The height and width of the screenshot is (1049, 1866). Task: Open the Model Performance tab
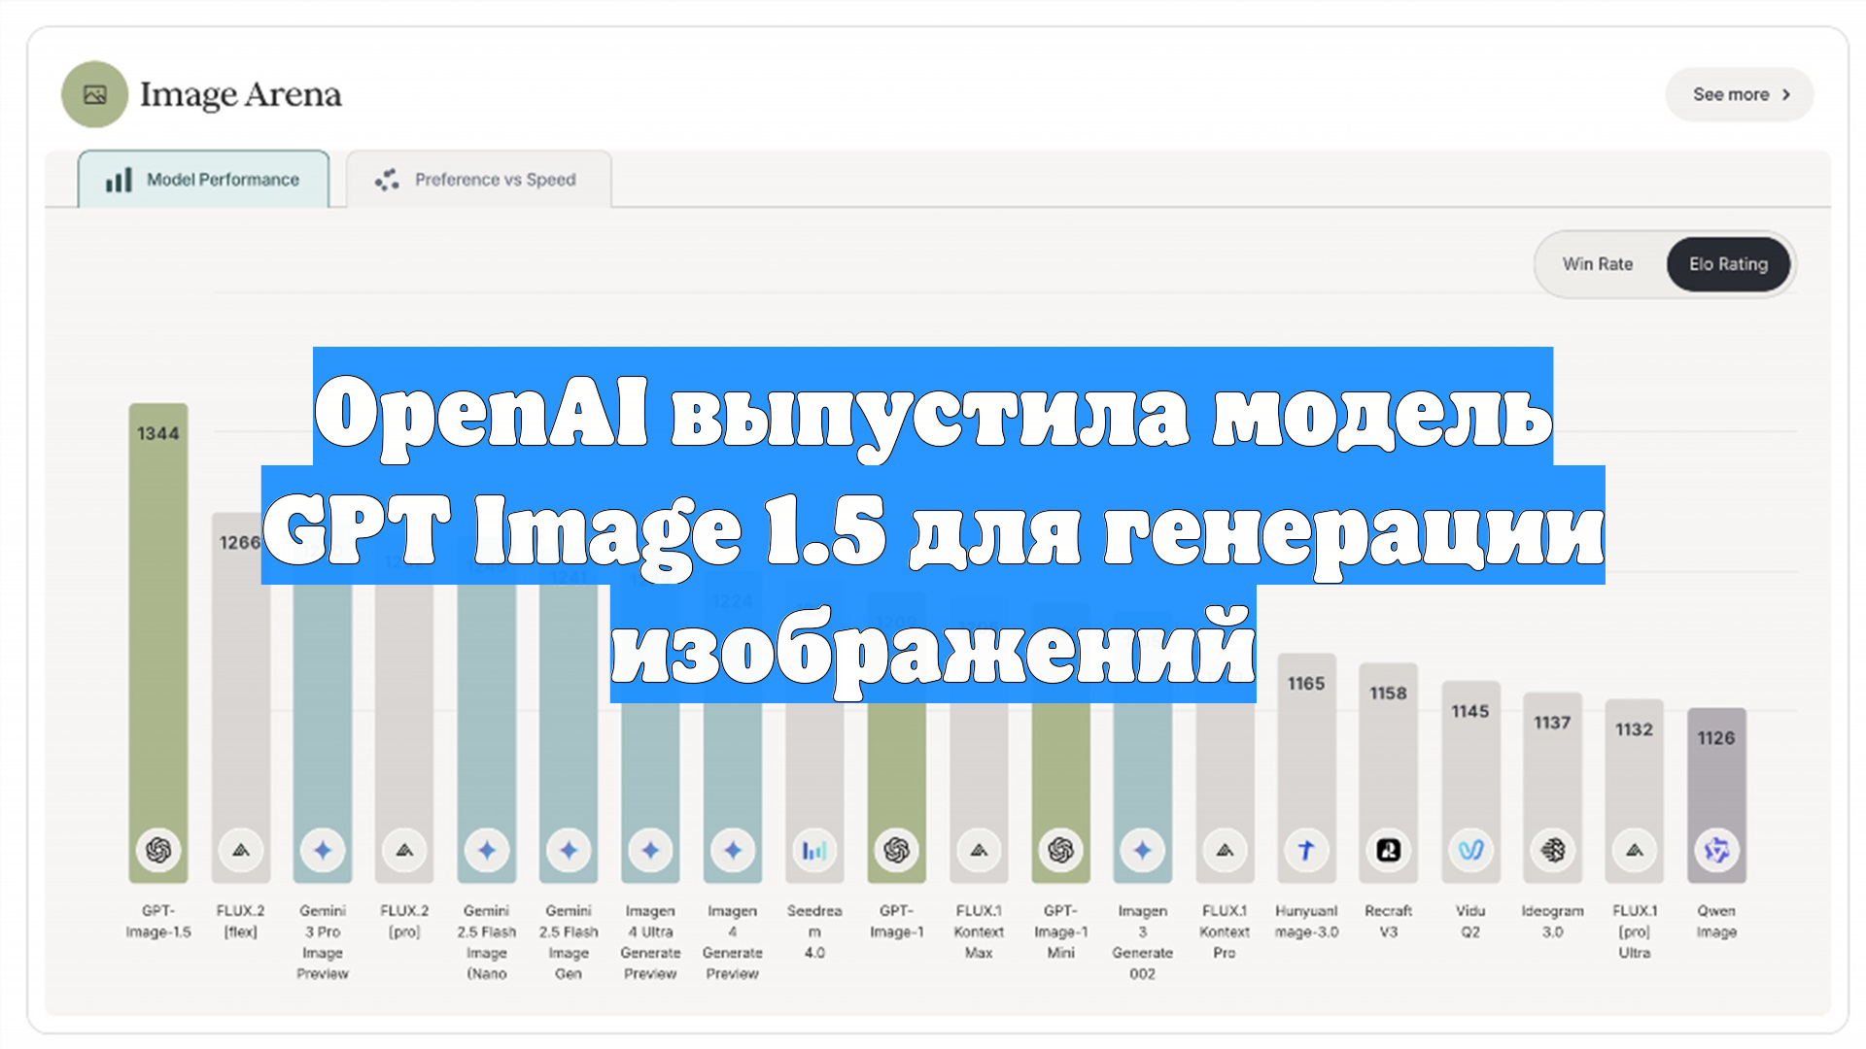(204, 180)
